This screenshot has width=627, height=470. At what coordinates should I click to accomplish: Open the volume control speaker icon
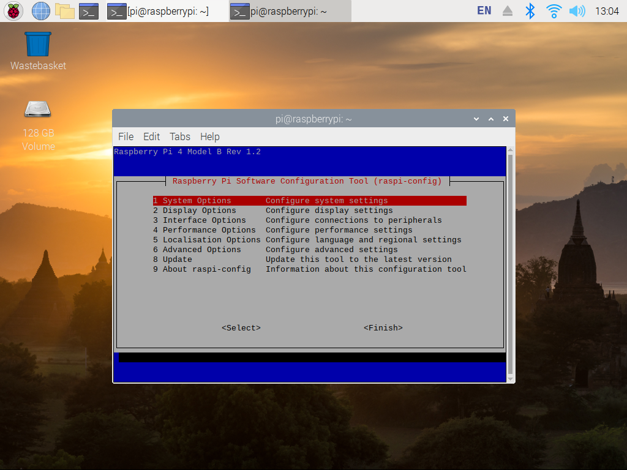click(577, 11)
